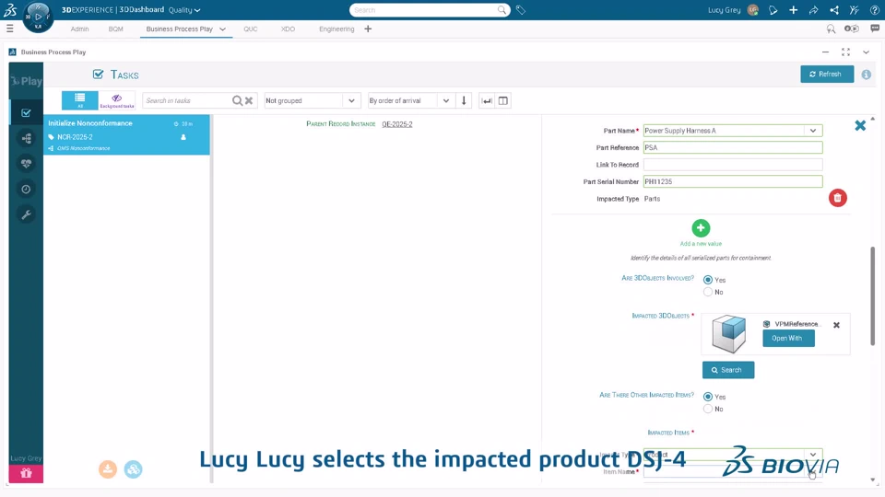Switch to Engineering tab

click(x=336, y=29)
